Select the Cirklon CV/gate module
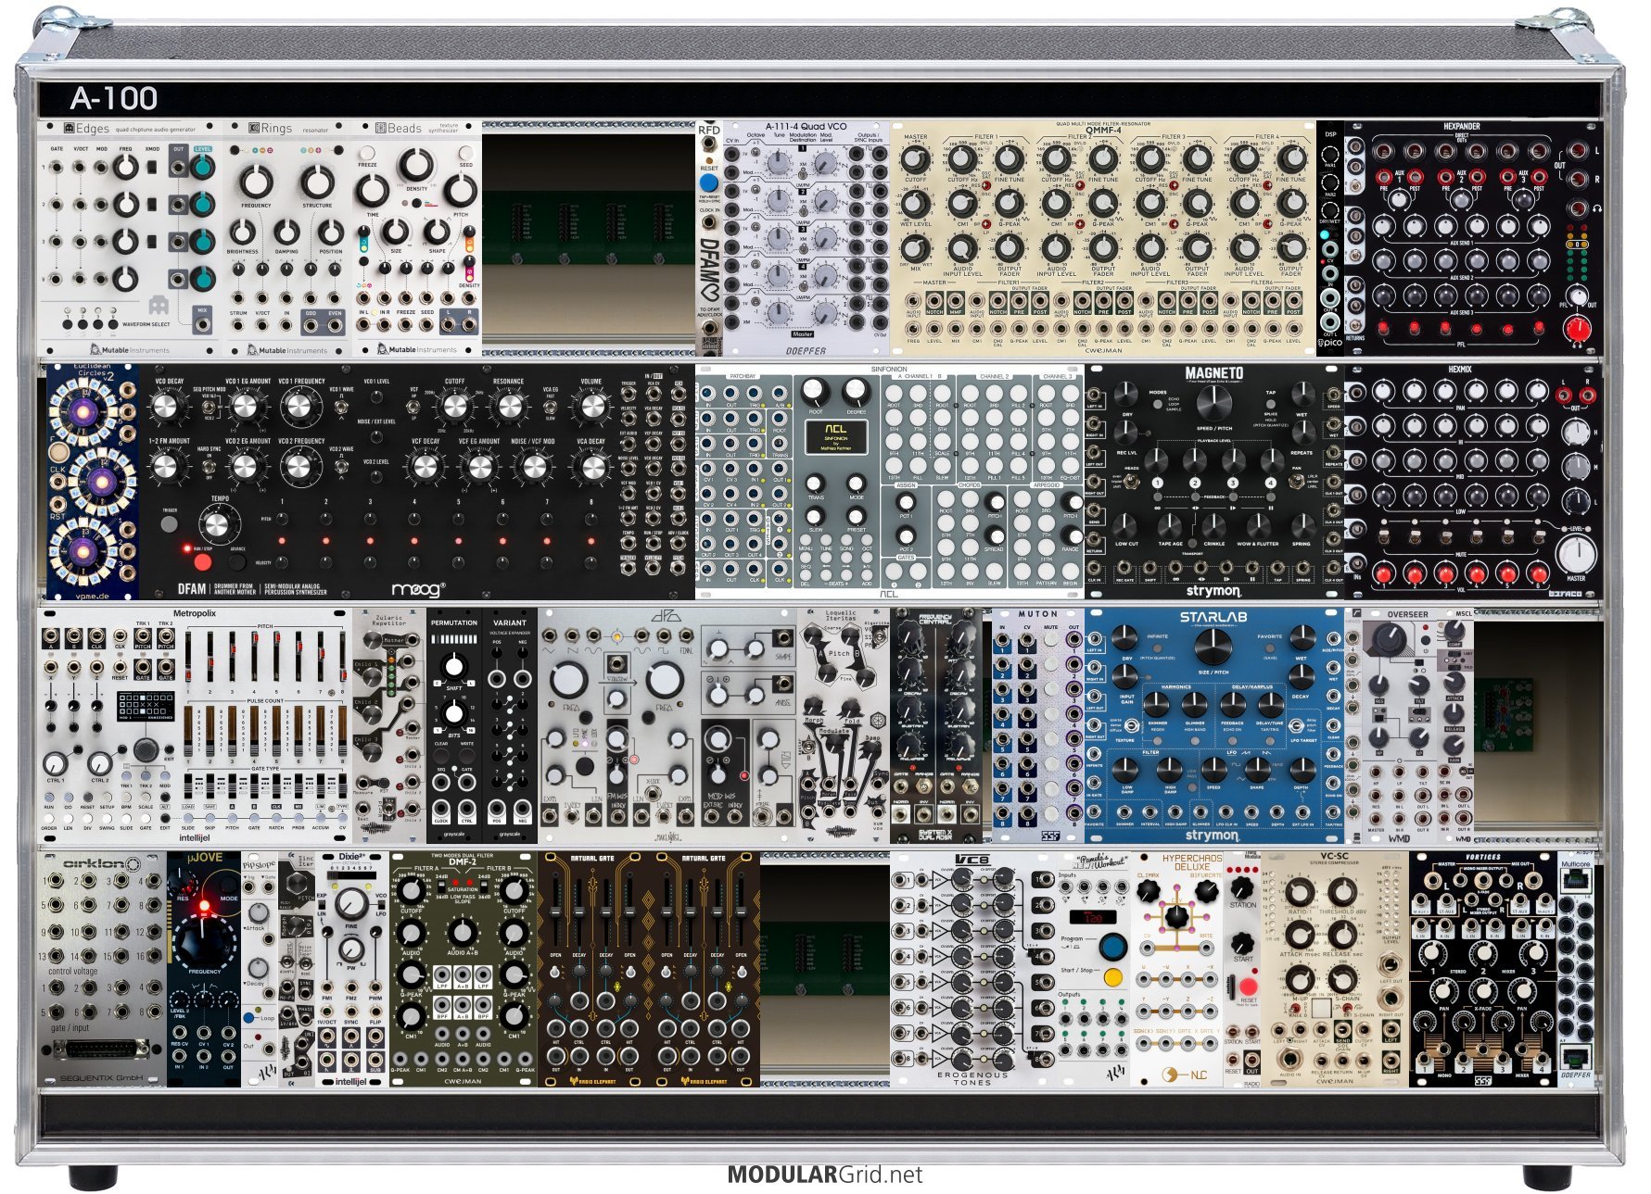 [x=102, y=969]
